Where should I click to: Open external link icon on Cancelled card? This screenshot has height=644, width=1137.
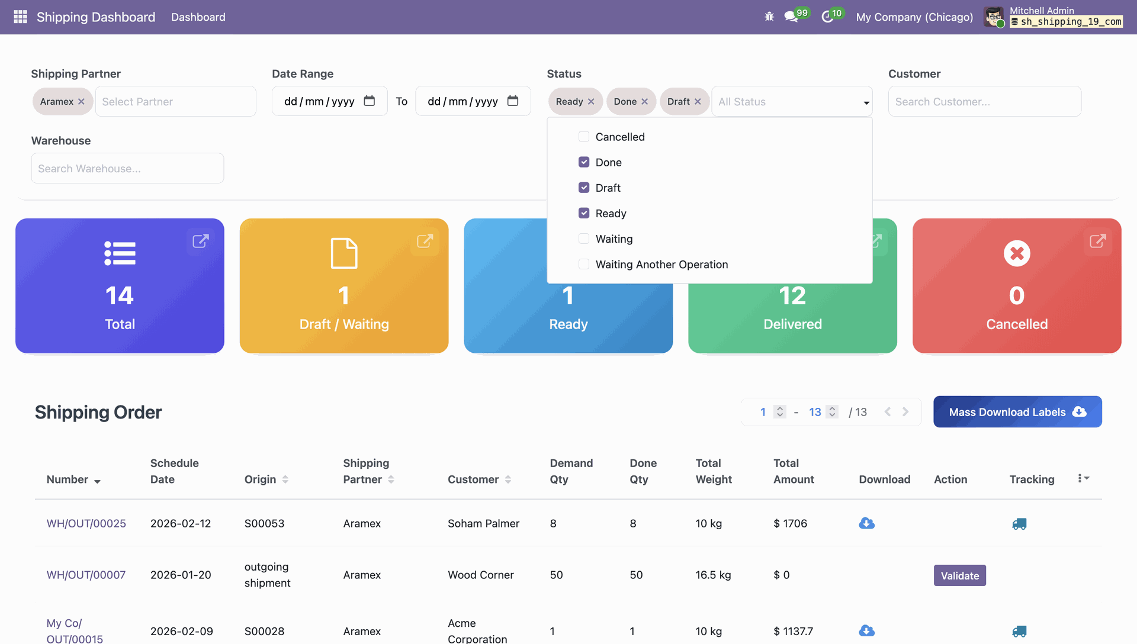pos(1097,241)
